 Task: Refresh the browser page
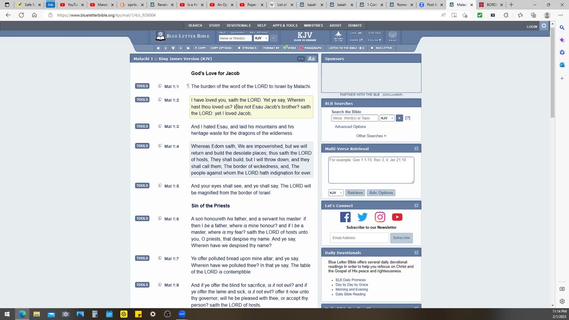[21, 15]
